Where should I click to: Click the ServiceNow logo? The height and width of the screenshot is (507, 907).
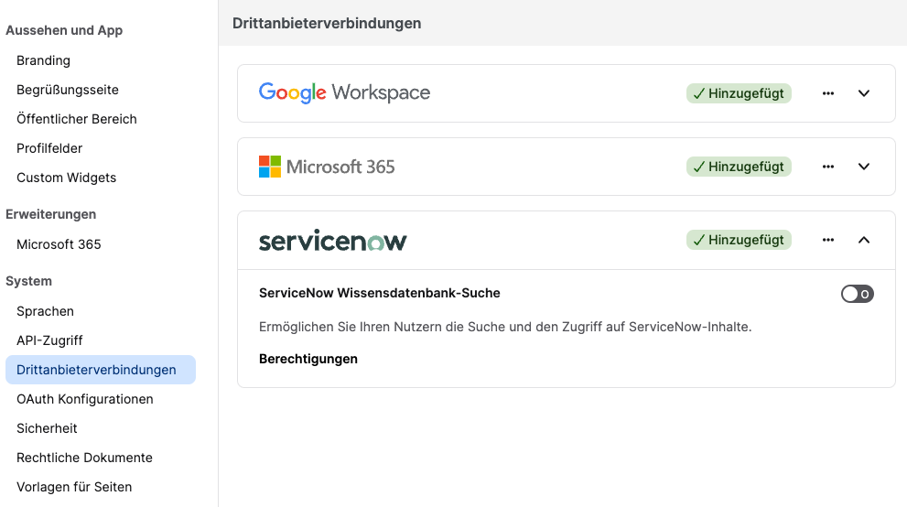(x=332, y=241)
